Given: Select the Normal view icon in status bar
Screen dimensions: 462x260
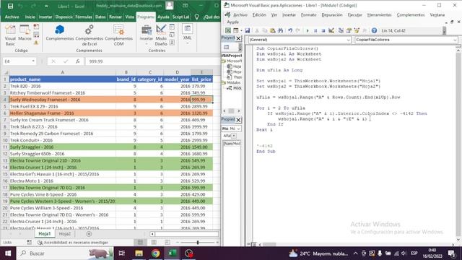Looking at the screenshot, I should point(140,243).
